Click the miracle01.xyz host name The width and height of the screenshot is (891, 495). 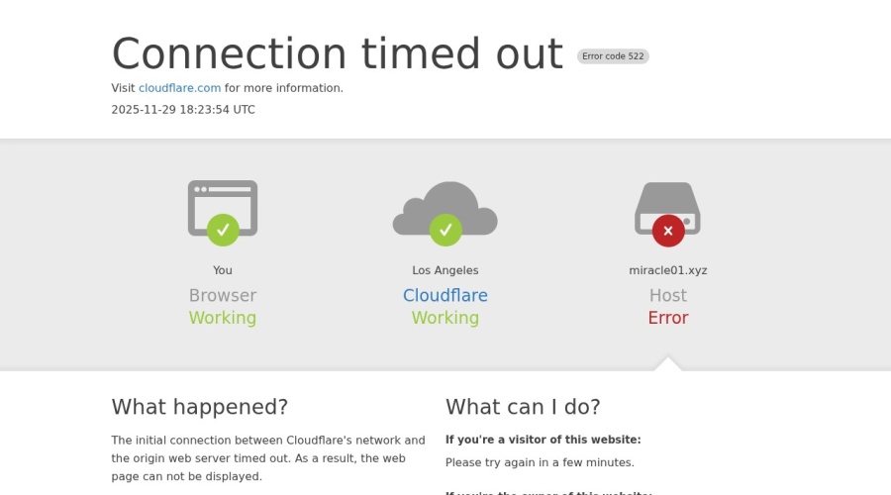tap(668, 270)
